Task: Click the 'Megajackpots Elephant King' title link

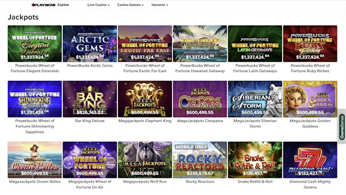Action: (145, 121)
